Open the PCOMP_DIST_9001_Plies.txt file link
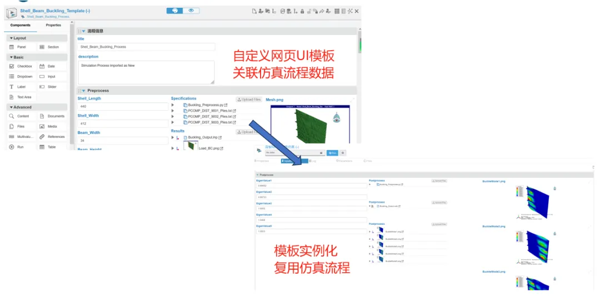 click(x=211, y=111)
